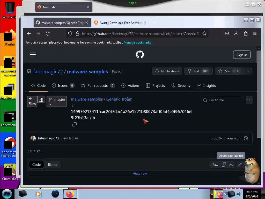Viewport: 265px width, 199px height.
Task: Open the Firefox application menu
Action: [x=255, y=33]
